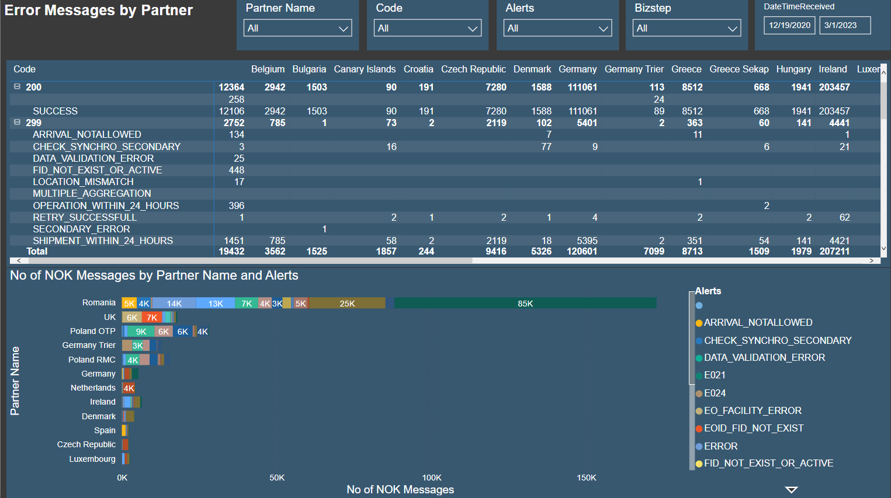This screenshot has width=891, height=498.
Task: Select the FID_NOT_EXIST_OR_ACTIVE matrix row
Action: click(x=445, y=170)
